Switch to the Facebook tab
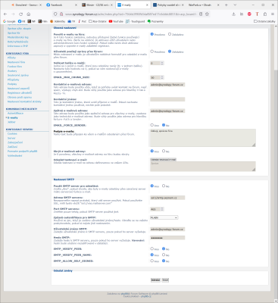The height and width of the screenshot is (303, 278). point(61,5)
